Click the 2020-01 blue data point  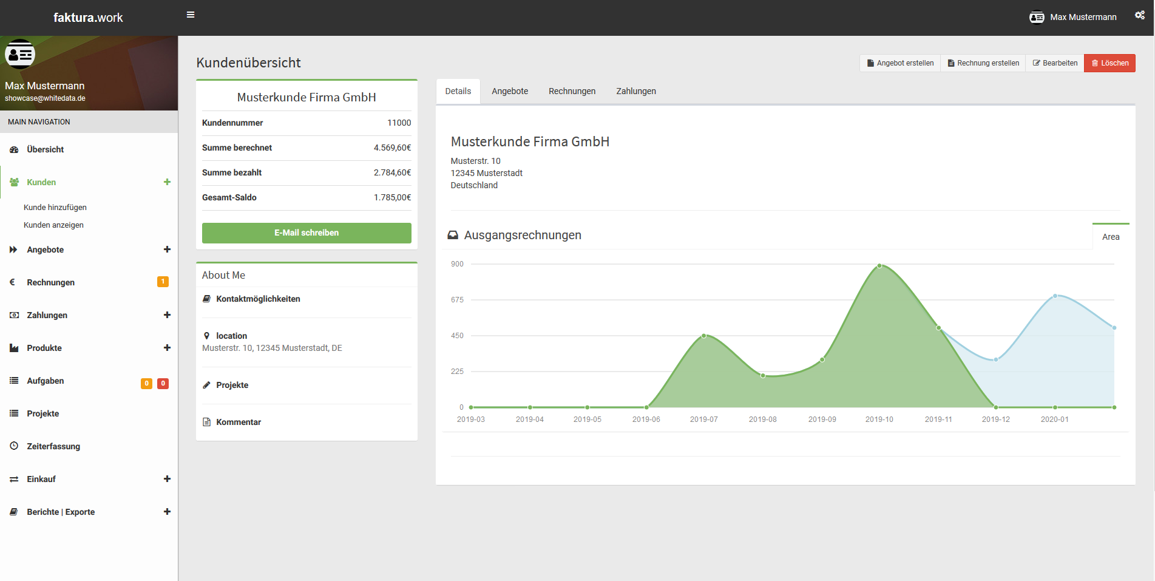(1055, 296)
